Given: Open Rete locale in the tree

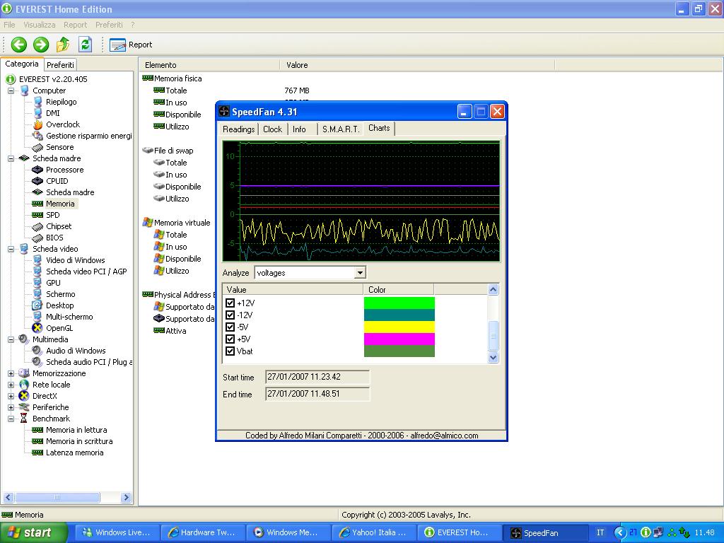Looking at the screenshot, I should 51,385.
